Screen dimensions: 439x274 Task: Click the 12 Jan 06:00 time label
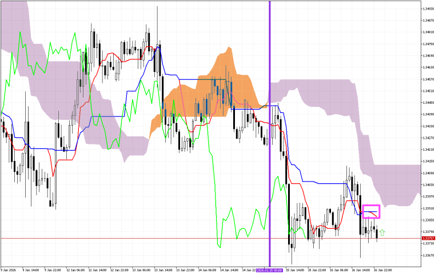[75, 271]
